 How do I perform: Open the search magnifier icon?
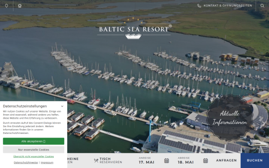[262, 6]
